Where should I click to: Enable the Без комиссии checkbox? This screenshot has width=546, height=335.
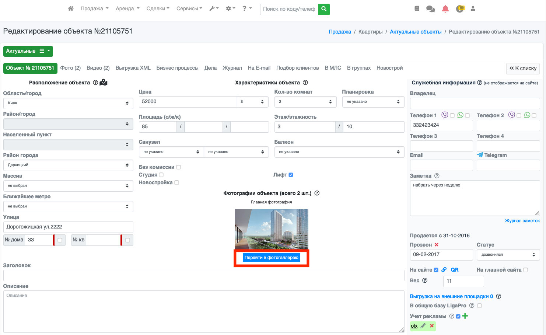coord(178,167)
